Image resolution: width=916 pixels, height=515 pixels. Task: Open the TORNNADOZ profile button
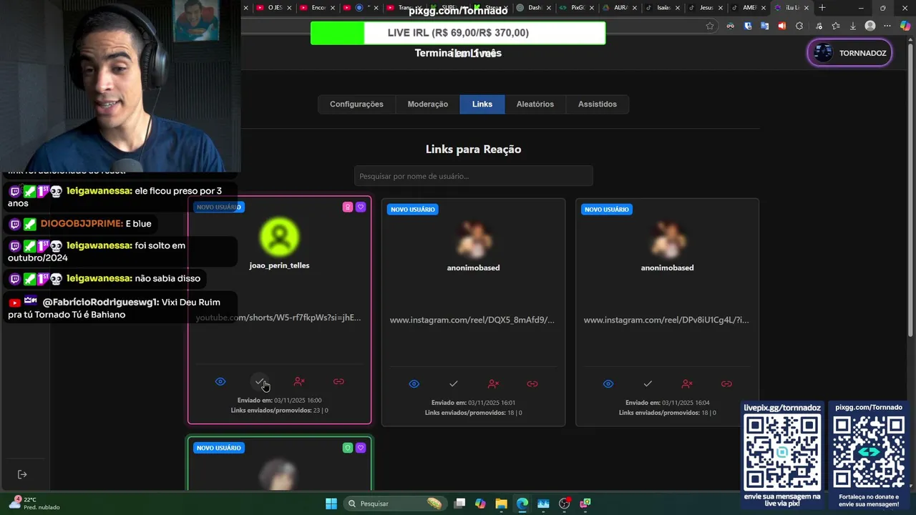pos(850,53)
